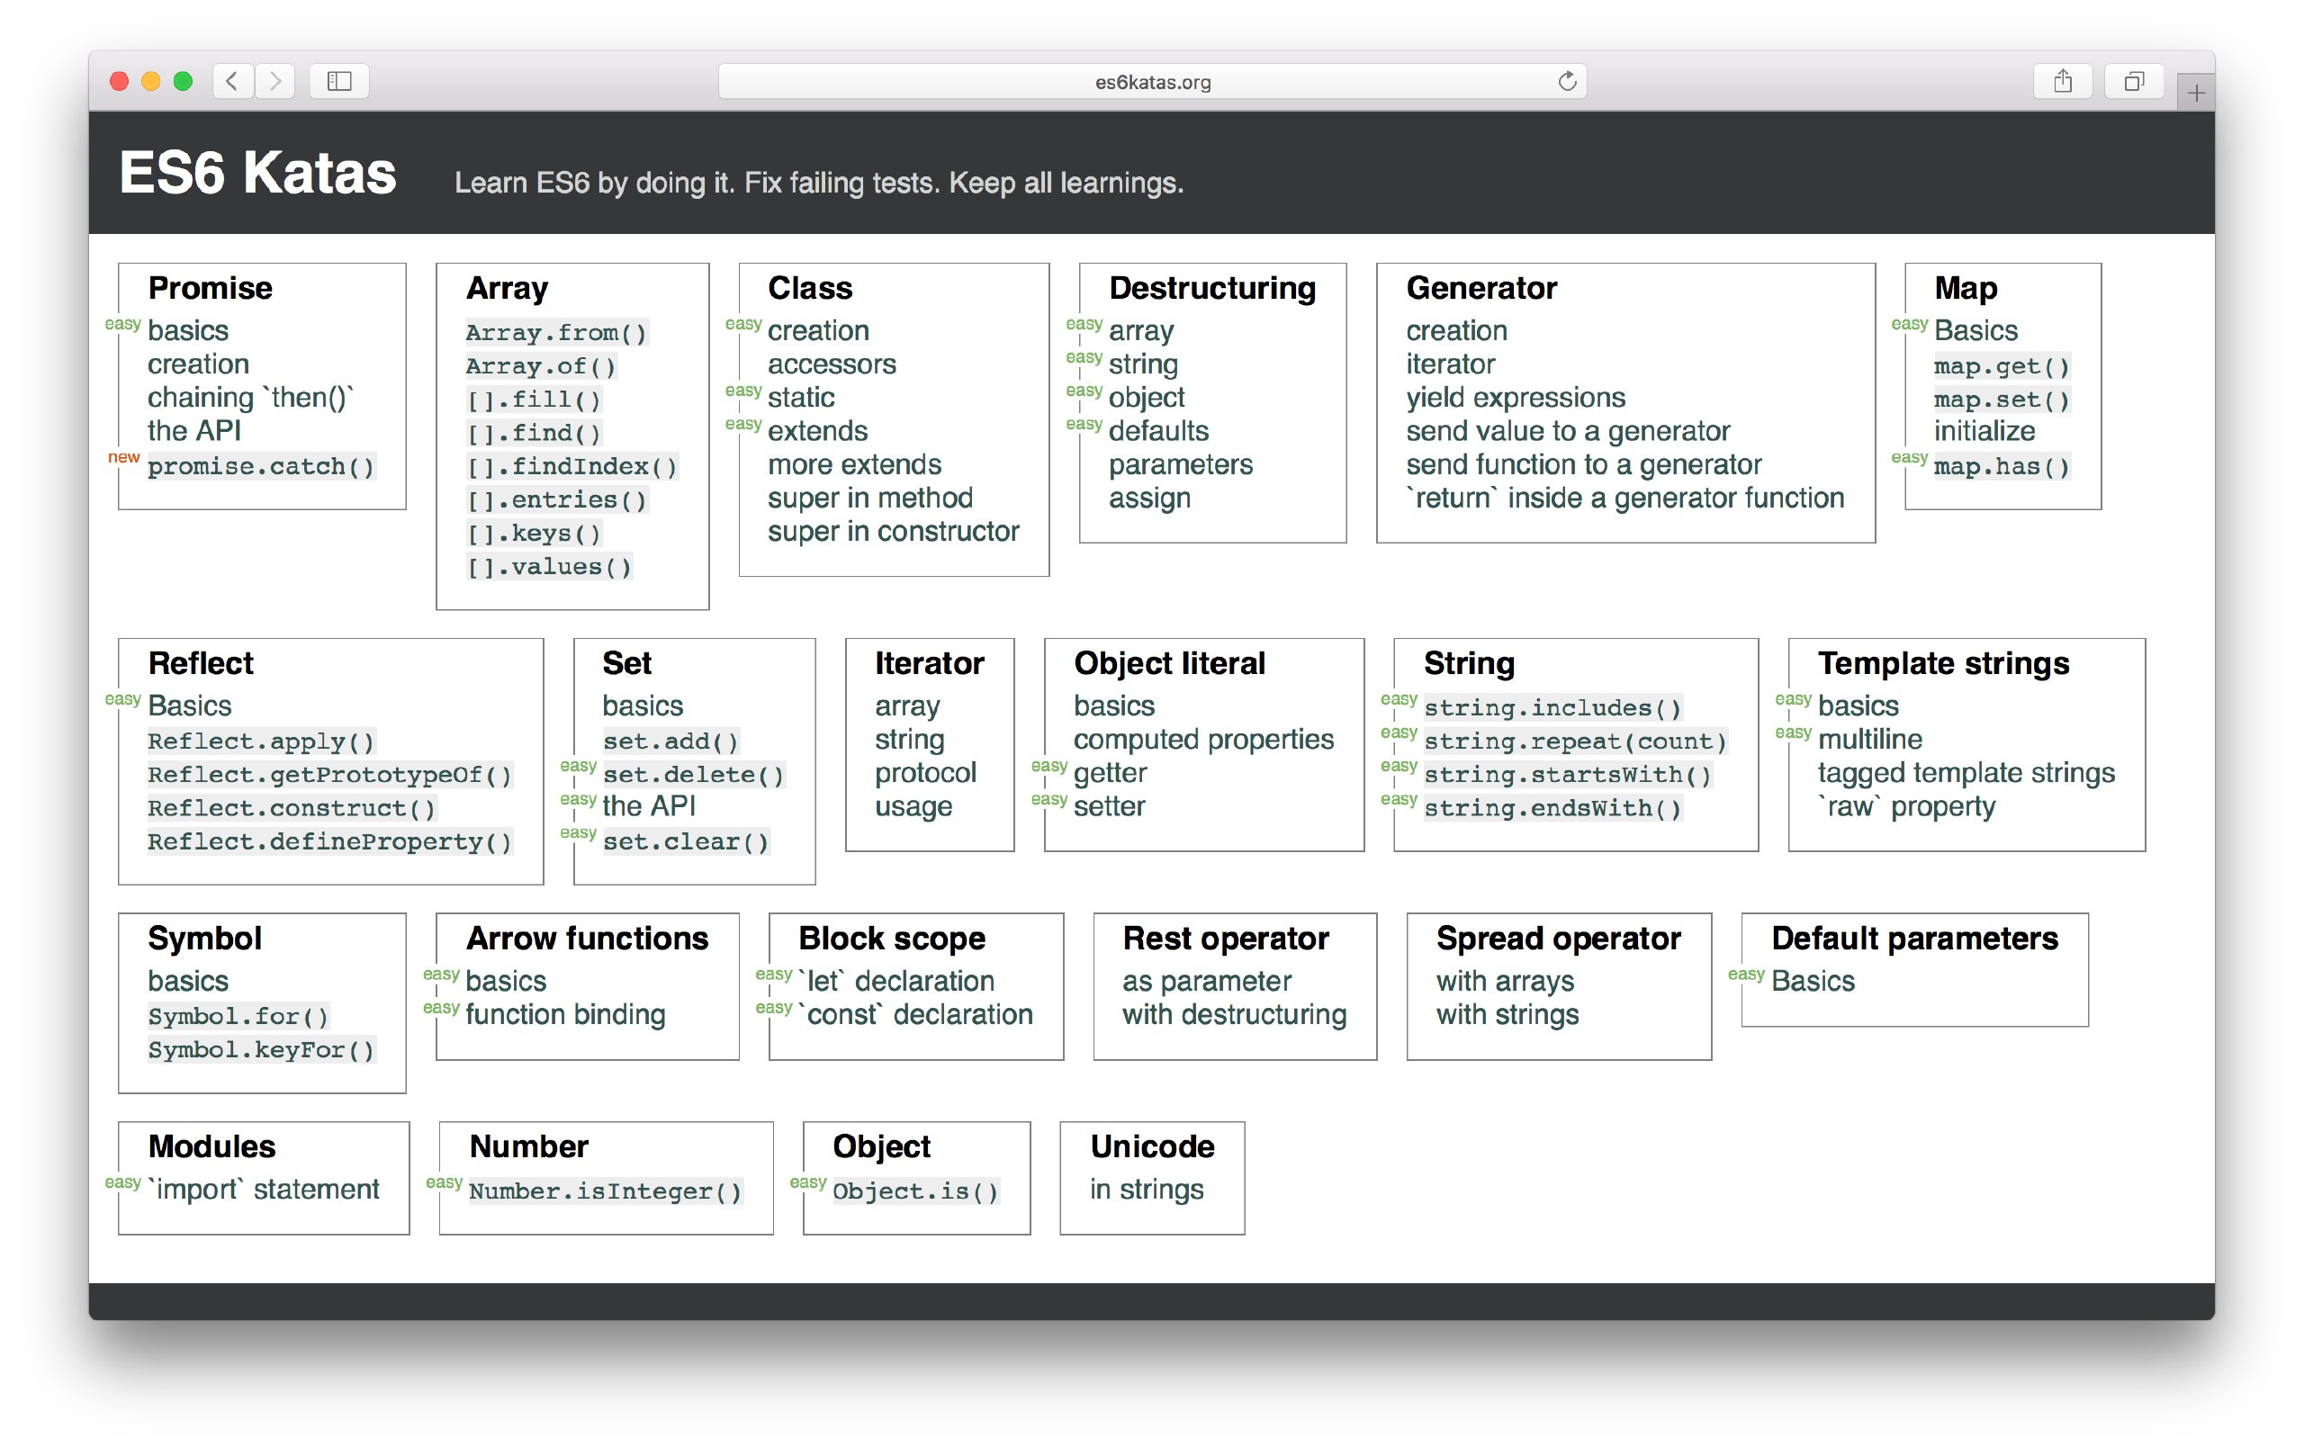
Task: Open `raw` property kata
Action: coord(1907,805)
